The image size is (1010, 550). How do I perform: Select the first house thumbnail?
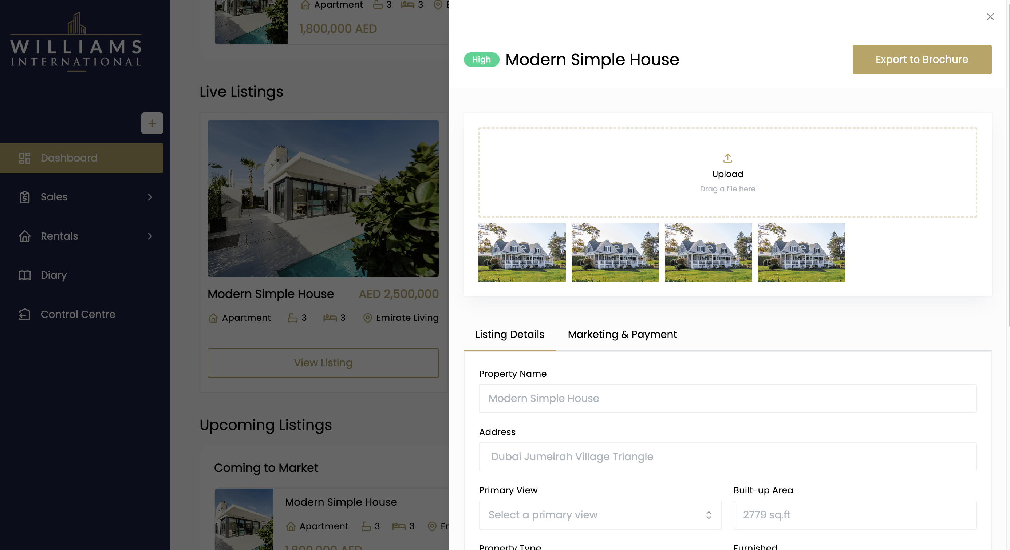(522, 252)
